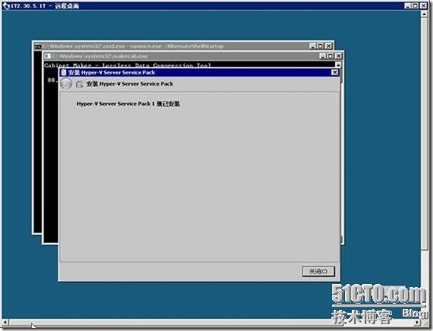Click the 关闭(C) button in the installer dialog
The width and height of the screenshot is (433, 331).
(318, 271)
